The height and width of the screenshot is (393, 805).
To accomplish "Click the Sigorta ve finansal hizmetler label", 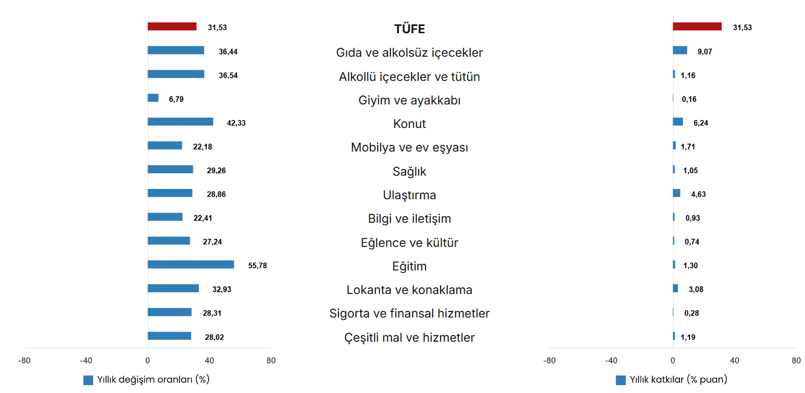I will tap(409, 313).
